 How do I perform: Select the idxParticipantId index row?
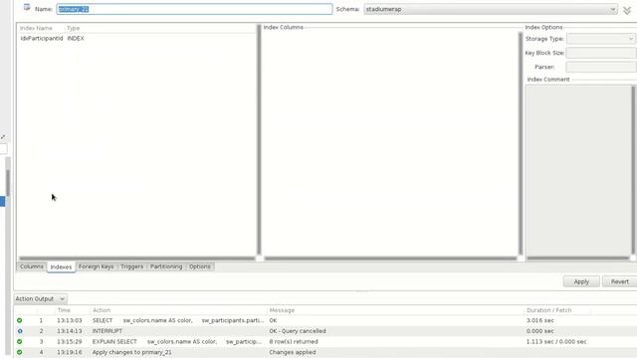pyautogui.click(x=136, y=38)
